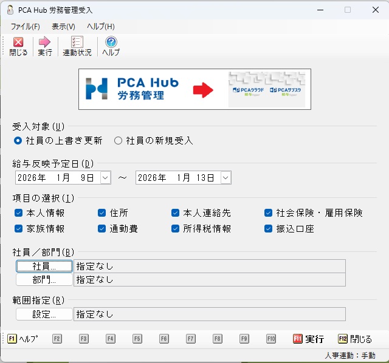Click the red 閉じる toolbar icon
The width and height of the screenshot is (389, 363).
coord(18,42)
